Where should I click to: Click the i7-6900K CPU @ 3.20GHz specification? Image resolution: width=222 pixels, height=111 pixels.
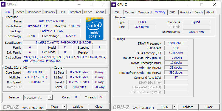(65, 42)
